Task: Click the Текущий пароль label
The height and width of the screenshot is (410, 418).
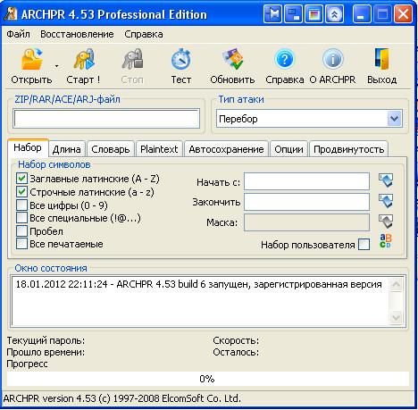Action: (46, 340)
